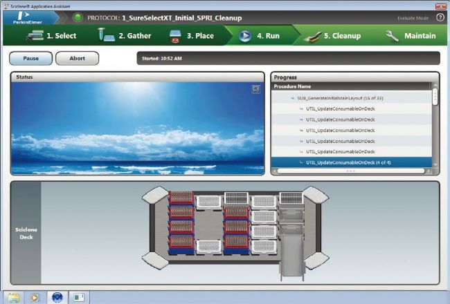
Task: Open the file explorer taskbar icon
Action: pos(13,297)
